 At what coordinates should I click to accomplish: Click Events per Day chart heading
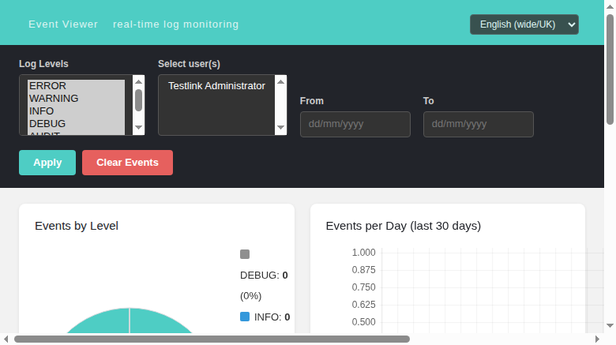coord(404,226)
